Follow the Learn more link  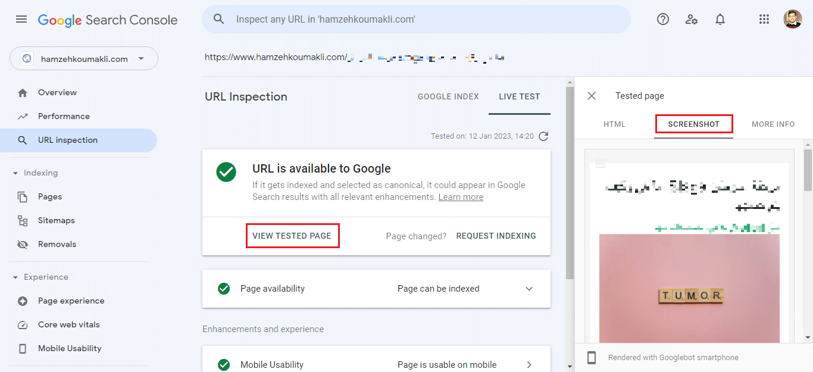coord(461,197)
